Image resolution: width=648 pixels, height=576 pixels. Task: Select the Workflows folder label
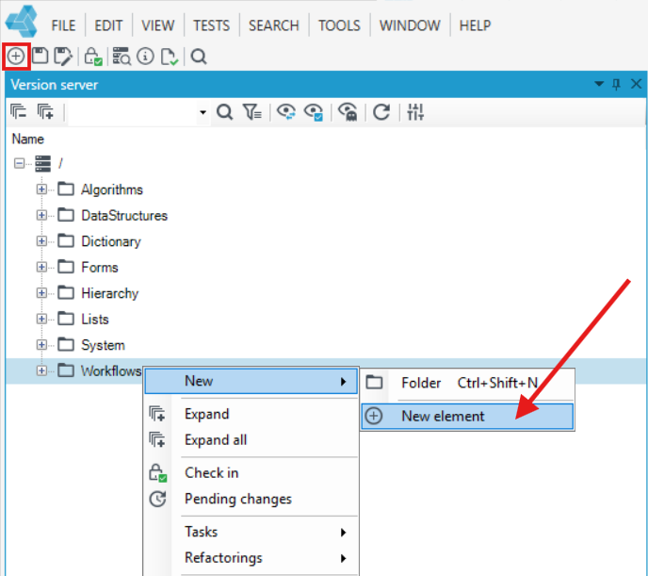point(111,370)
